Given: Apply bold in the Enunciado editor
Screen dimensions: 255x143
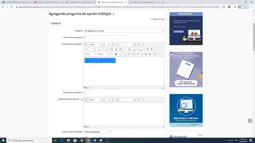Looking at the screenshot, I should tap(104, 44).
